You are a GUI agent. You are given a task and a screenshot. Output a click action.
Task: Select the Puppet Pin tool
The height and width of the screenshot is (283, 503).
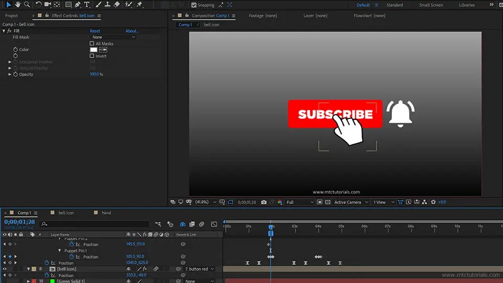(139, 5)
